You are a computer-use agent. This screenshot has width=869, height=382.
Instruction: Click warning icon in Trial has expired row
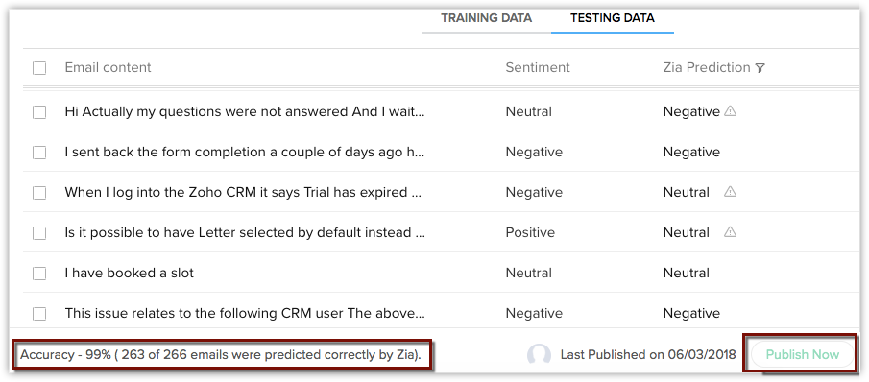tap(731, 192)
